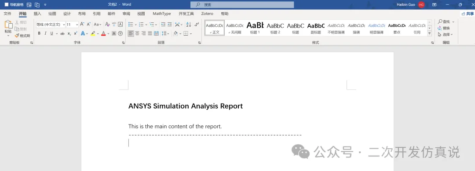Open the font size dropdown

tap(77, 25)
